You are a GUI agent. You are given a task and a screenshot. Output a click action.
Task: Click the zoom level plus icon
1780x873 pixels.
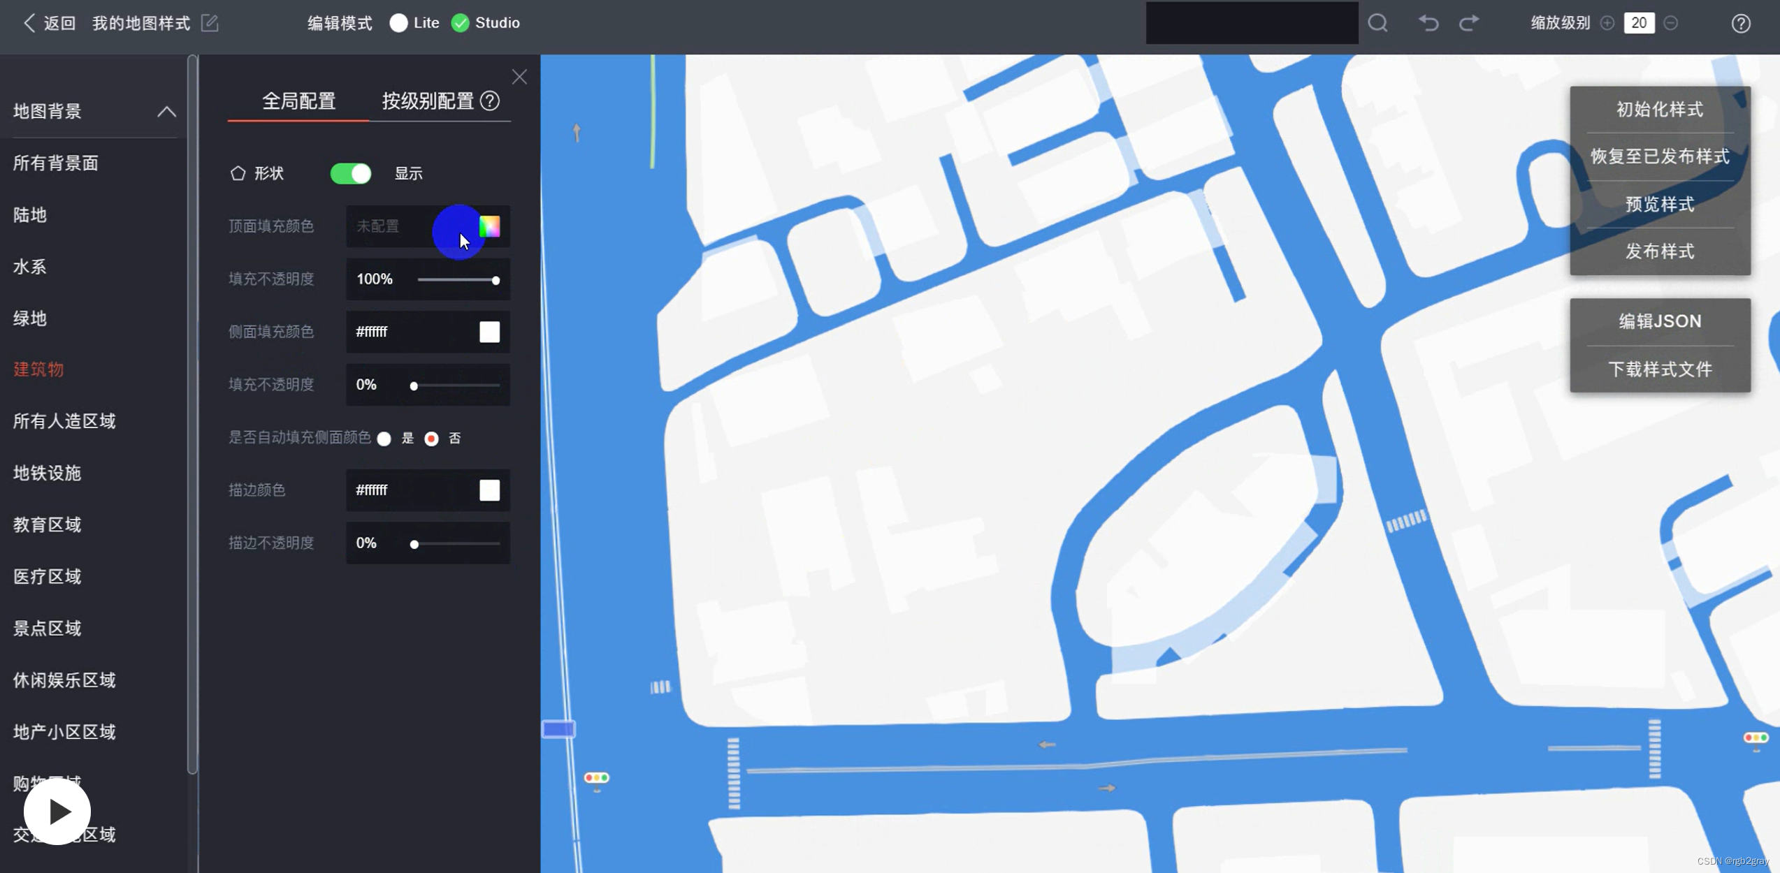1607,23
